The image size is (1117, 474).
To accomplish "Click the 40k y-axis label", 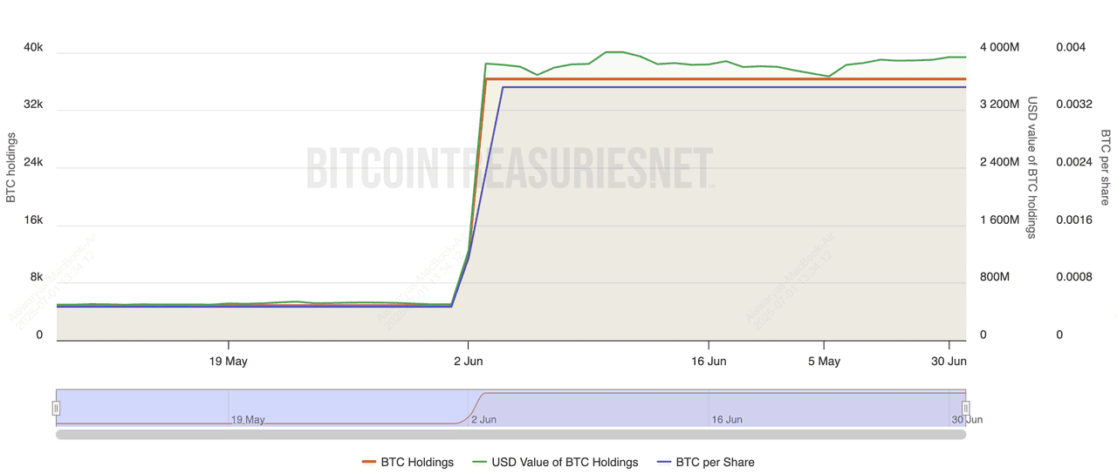I will click(33, 47).
